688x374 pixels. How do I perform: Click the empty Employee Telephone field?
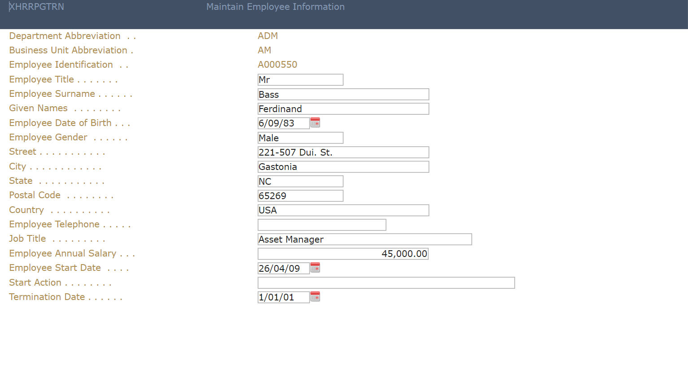click(x=322, y=225)
